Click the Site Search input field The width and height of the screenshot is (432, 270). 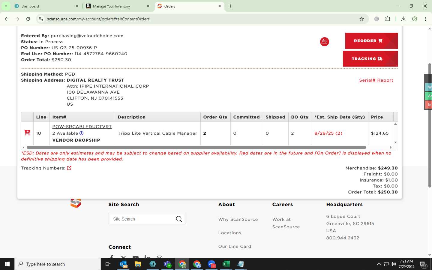click(142, 219)
